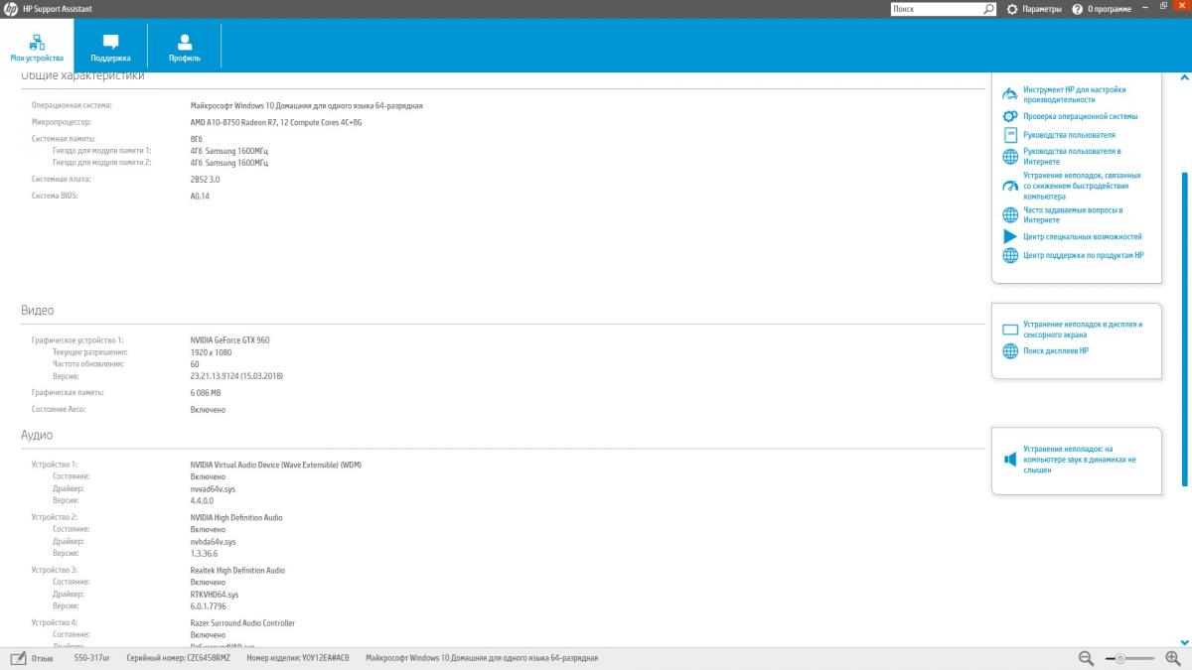Open Инструмент HP для настройки производительности link
The width and height of the screenshot is (1192, 670).
pyautogui.click(x=1075, y=94)
